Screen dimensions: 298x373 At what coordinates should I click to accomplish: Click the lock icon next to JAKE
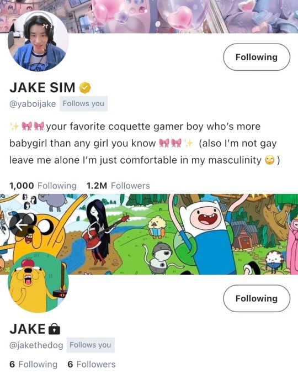54,329
